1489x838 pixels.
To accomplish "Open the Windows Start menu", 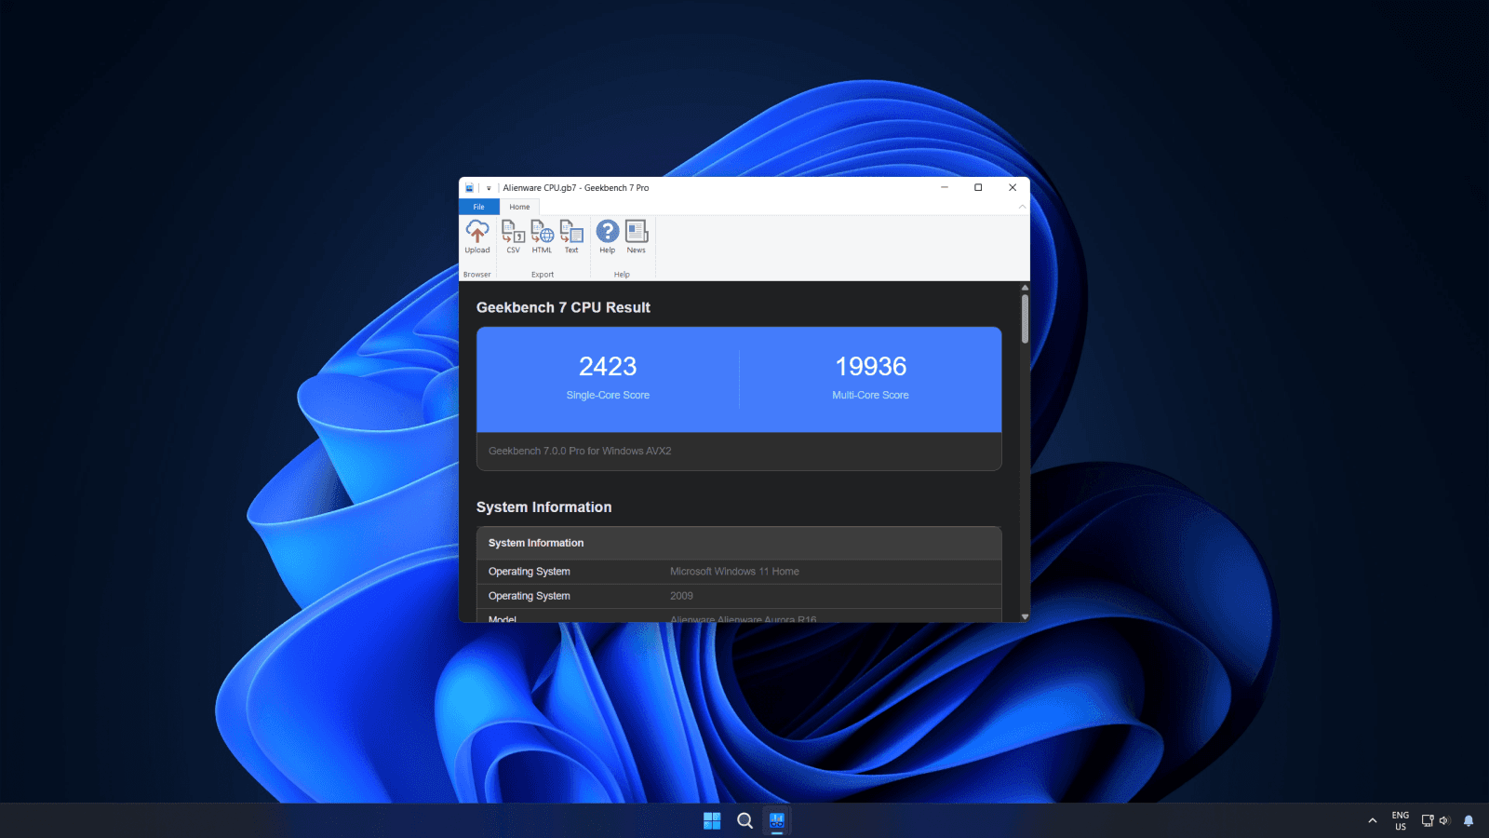I will click(x=712, y=820).
